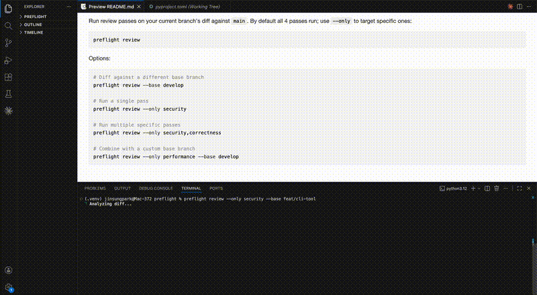Open the Explorer view in activity bar
This screenshot has width=537, height=295.
pos(8,9)
